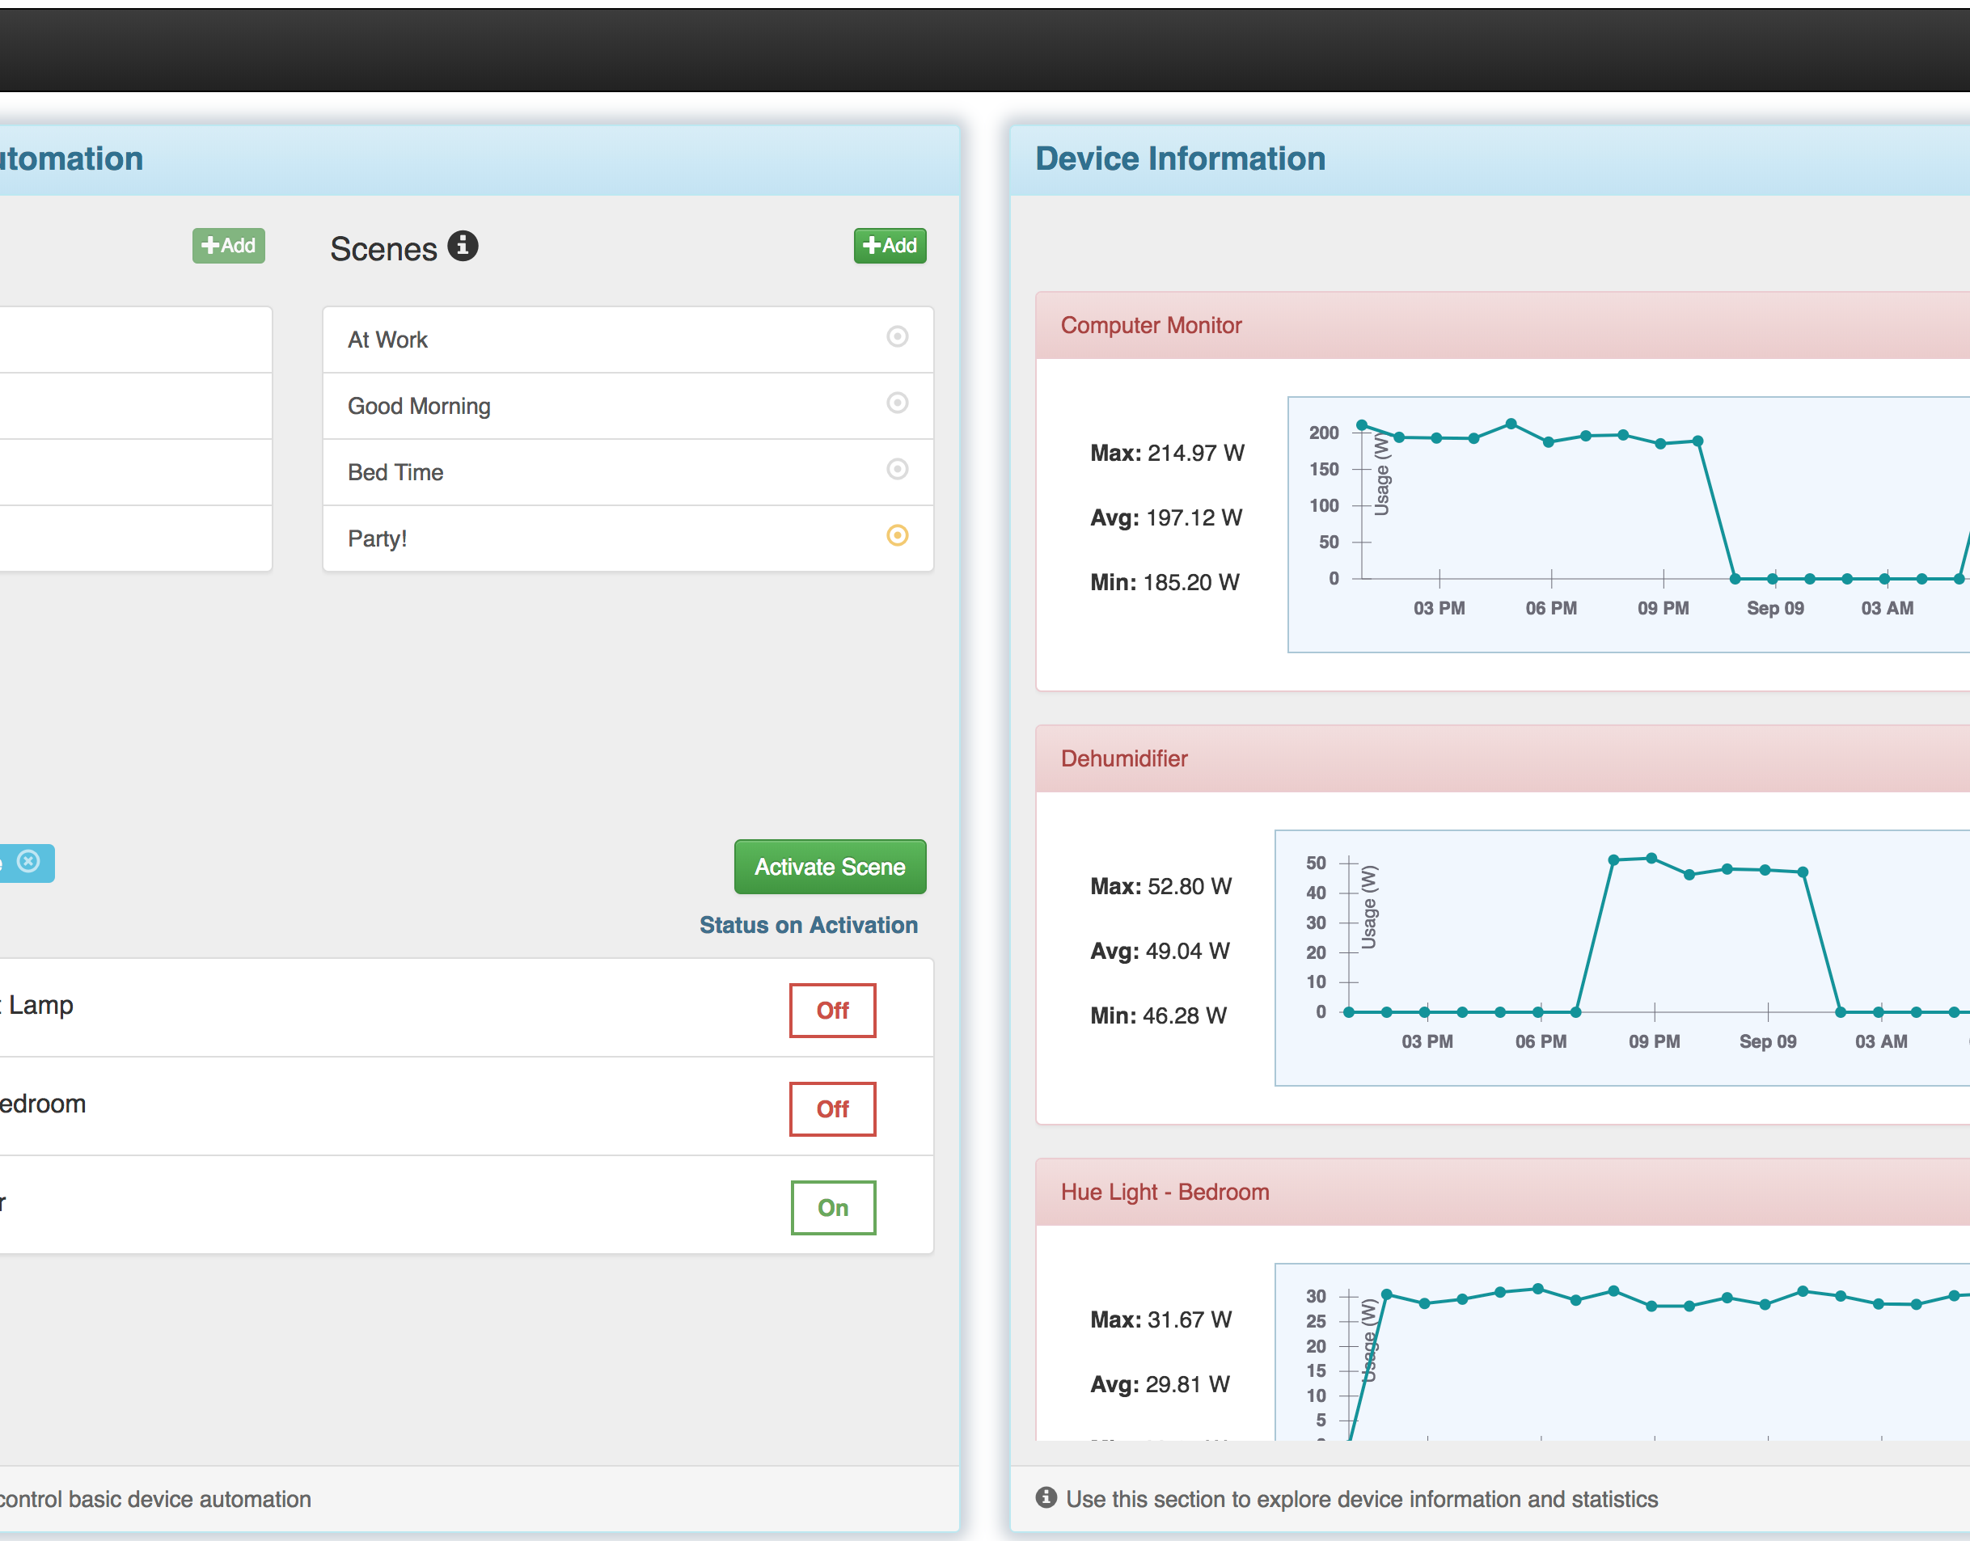Collapse the Dehumidifier panel header
This screenshot has width=1970, height=1541.
tap(1123, 758)
